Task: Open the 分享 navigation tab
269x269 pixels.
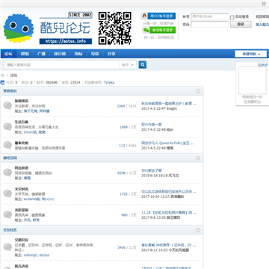Action: point(111,54)
